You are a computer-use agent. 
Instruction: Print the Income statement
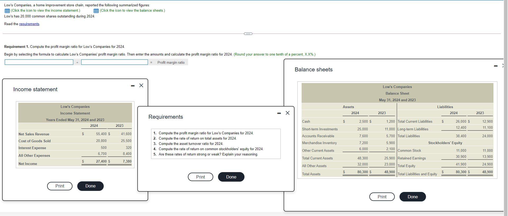pyautogui.click(x=60, y=186)
